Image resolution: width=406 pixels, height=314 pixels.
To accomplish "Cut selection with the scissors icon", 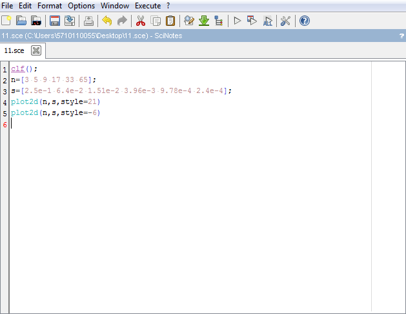I will (x=141, y=21).
